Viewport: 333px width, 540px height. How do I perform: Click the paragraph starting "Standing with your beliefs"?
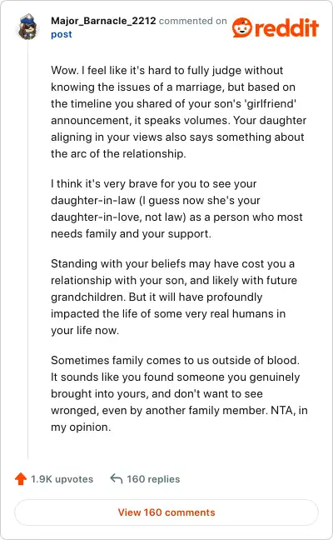[x=174, y=297]
